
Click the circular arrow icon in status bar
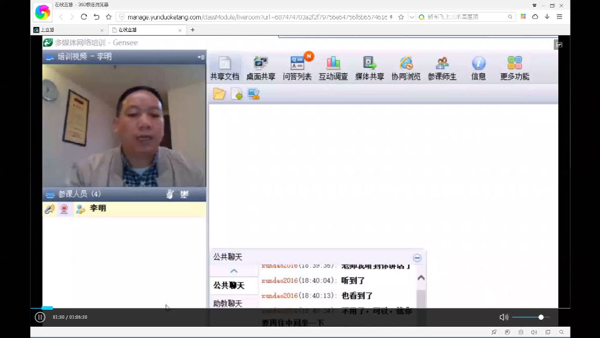507,332
